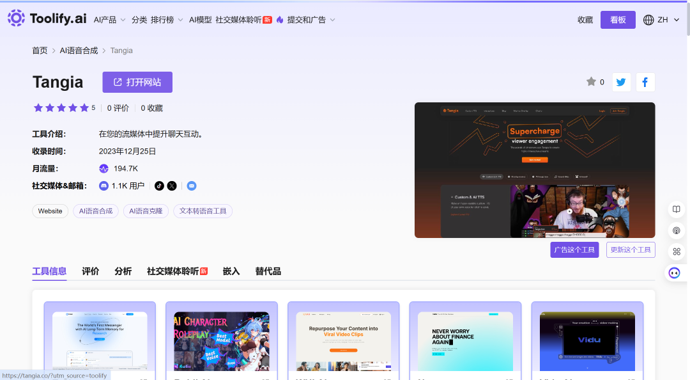Viewport: 690px width, 380px height.
Task: Click 收藏 in the top navigation
Action: point(585,20)
